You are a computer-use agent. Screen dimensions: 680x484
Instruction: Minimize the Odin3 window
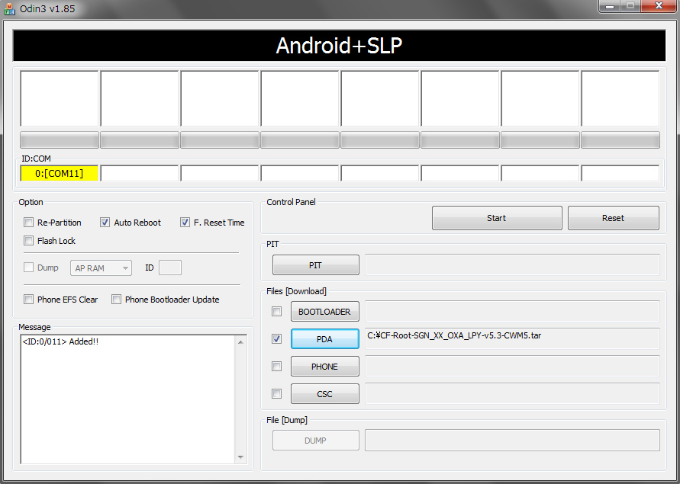(x=610, y=7)
